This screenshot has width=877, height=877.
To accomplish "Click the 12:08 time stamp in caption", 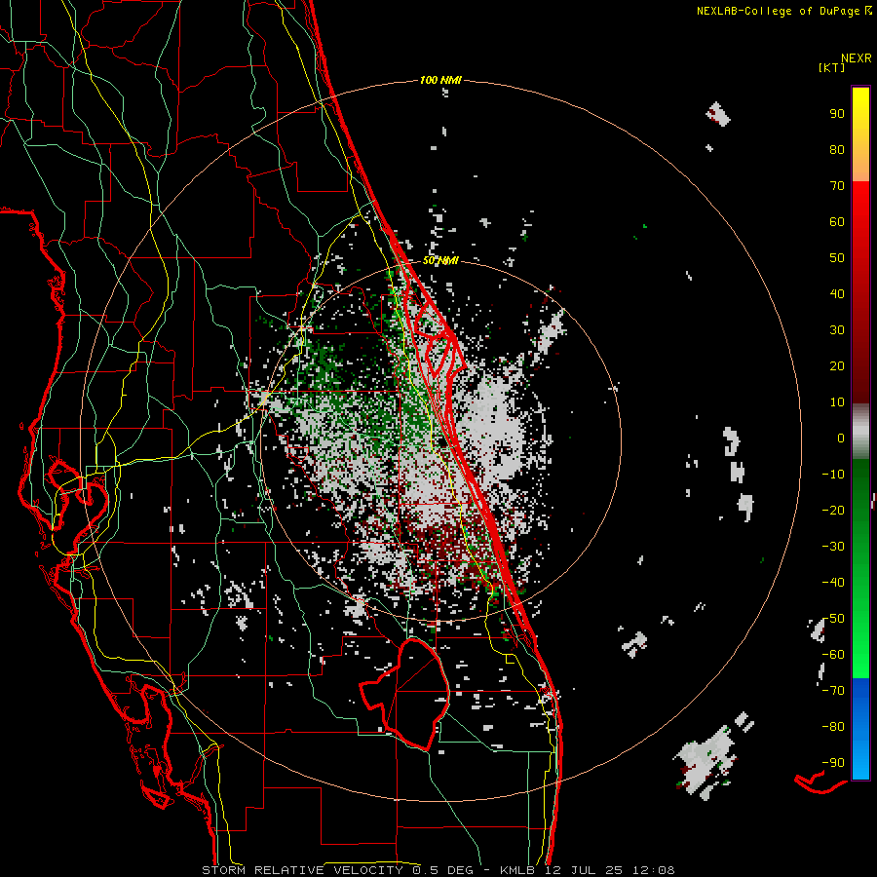I will (x=654, y=870).
